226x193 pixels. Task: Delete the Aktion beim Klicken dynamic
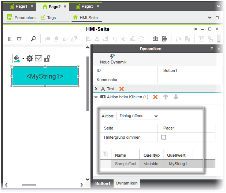(x=155, y=97)
